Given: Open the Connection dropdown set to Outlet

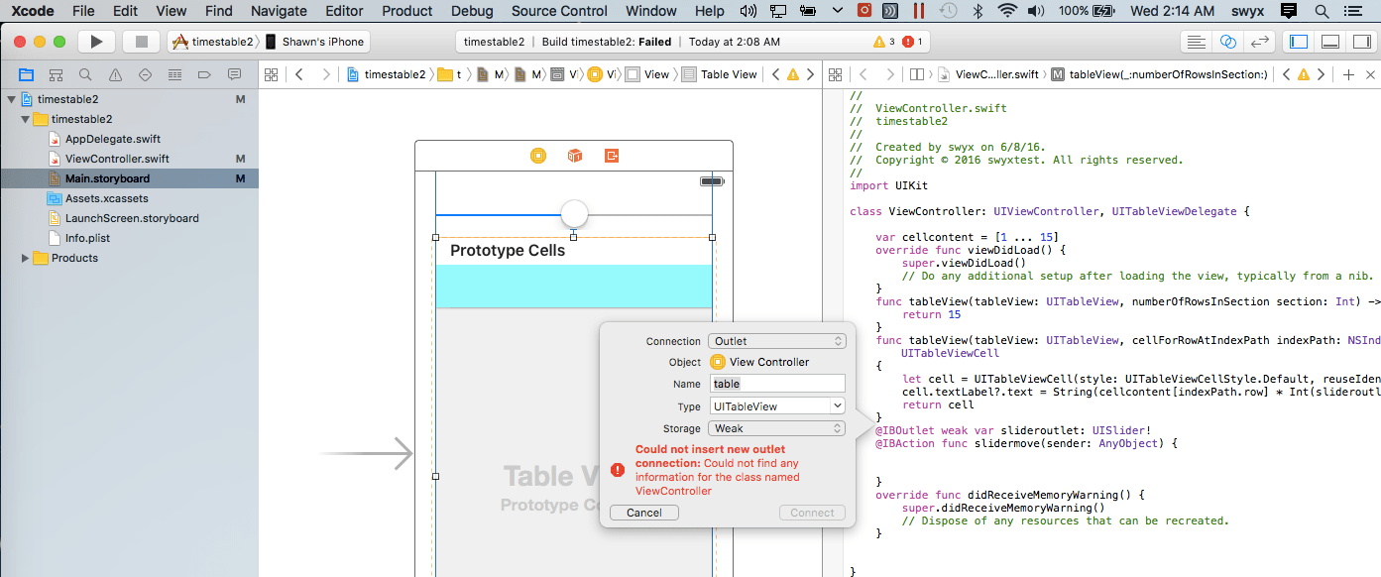Looking at the screenshot, I should point(777,341).
